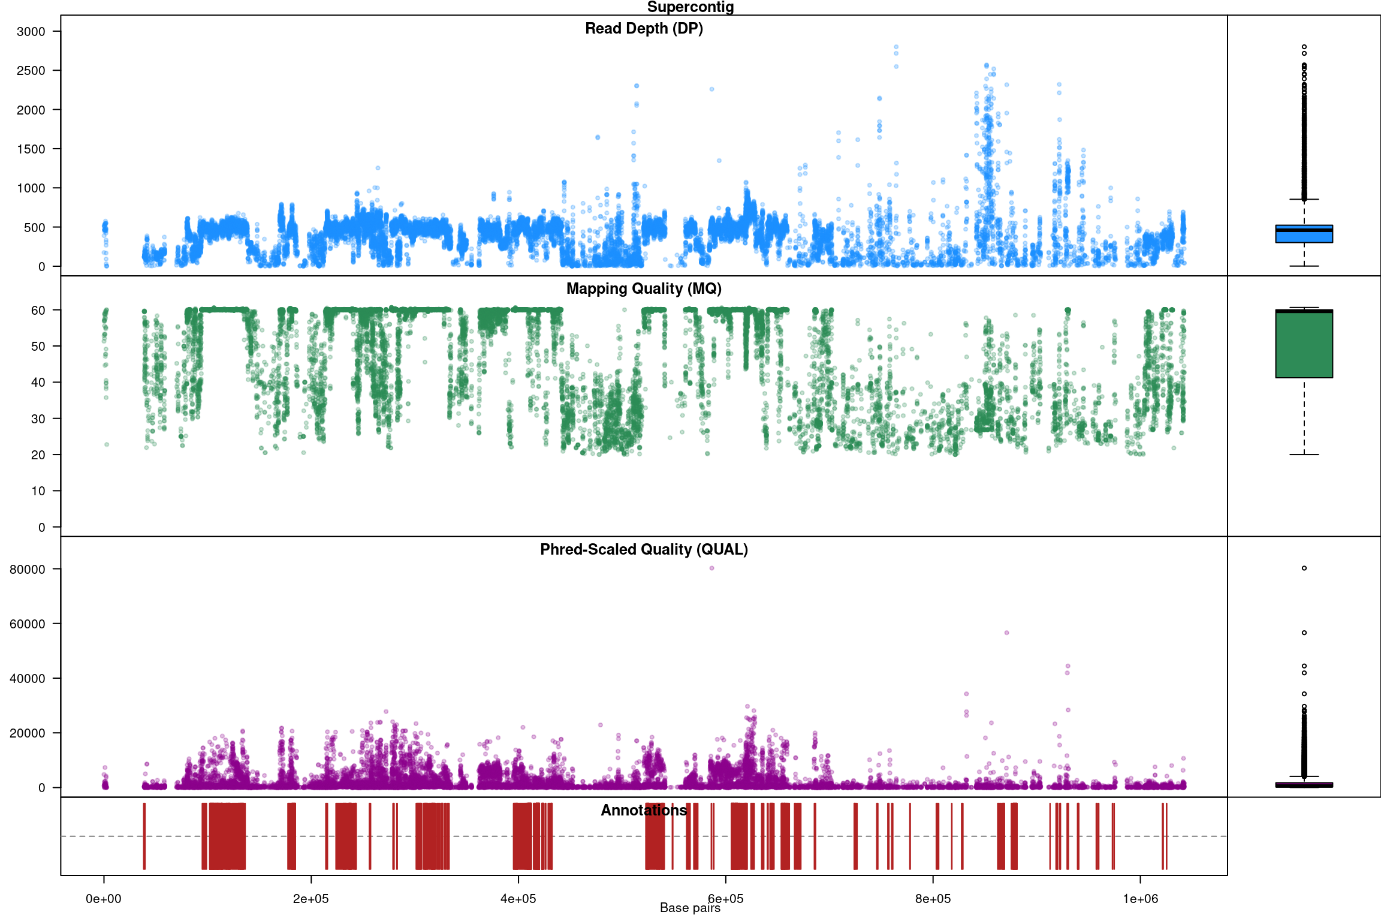1381x921 pixels.
Task: Click the bottom whisker of MQ boxplot
Action: (1304, 455)
